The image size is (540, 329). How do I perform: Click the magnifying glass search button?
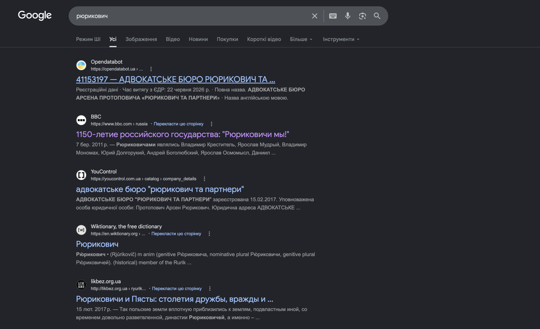377,16
